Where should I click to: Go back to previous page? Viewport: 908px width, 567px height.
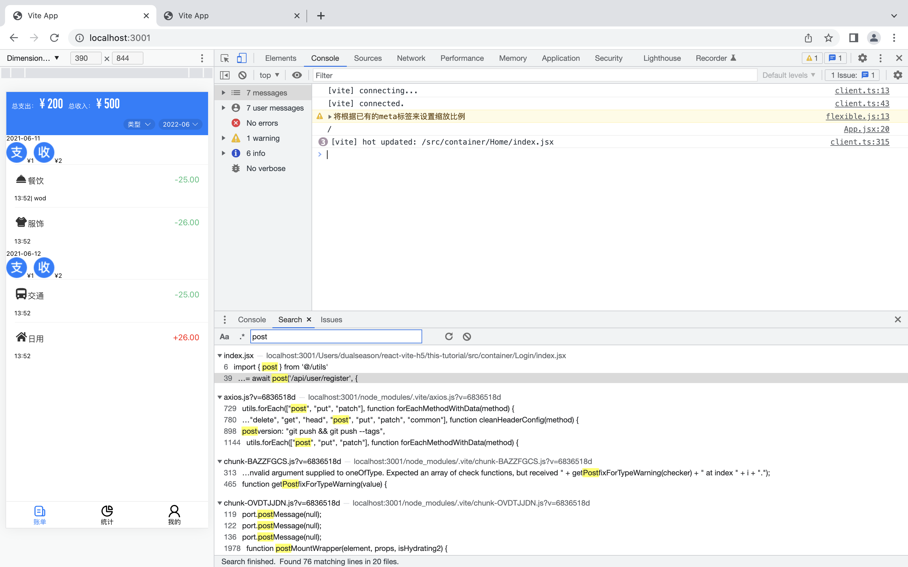(14, 38)
